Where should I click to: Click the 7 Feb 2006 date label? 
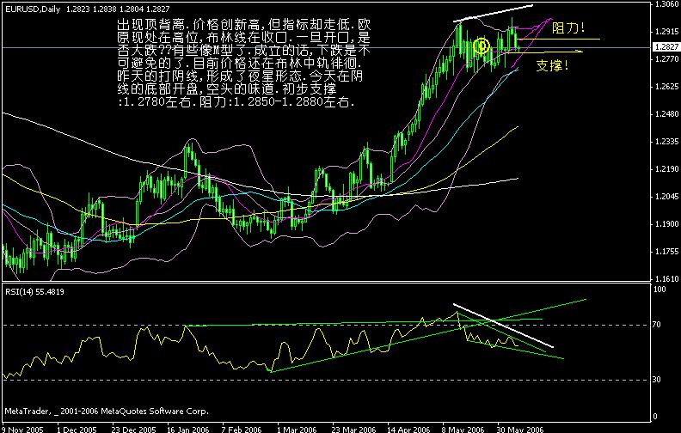242,429
